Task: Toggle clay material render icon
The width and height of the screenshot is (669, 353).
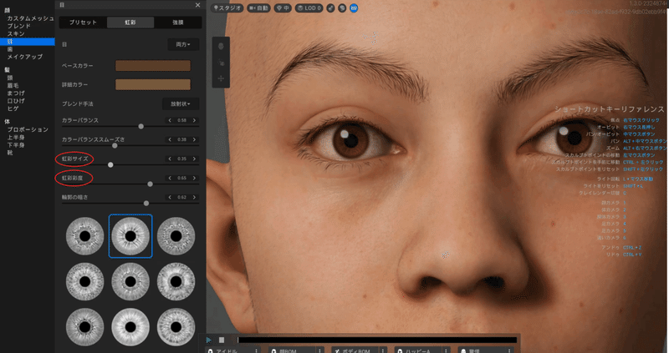Action: click(x=342, y=8)
